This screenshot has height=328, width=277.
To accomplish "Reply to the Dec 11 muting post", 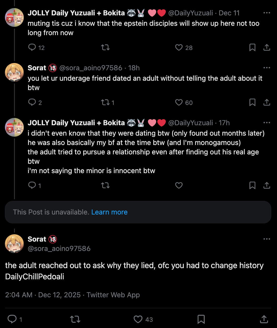I will (32, 47).
